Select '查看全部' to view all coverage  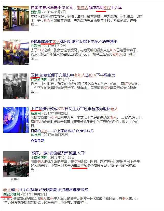(37, 141)
